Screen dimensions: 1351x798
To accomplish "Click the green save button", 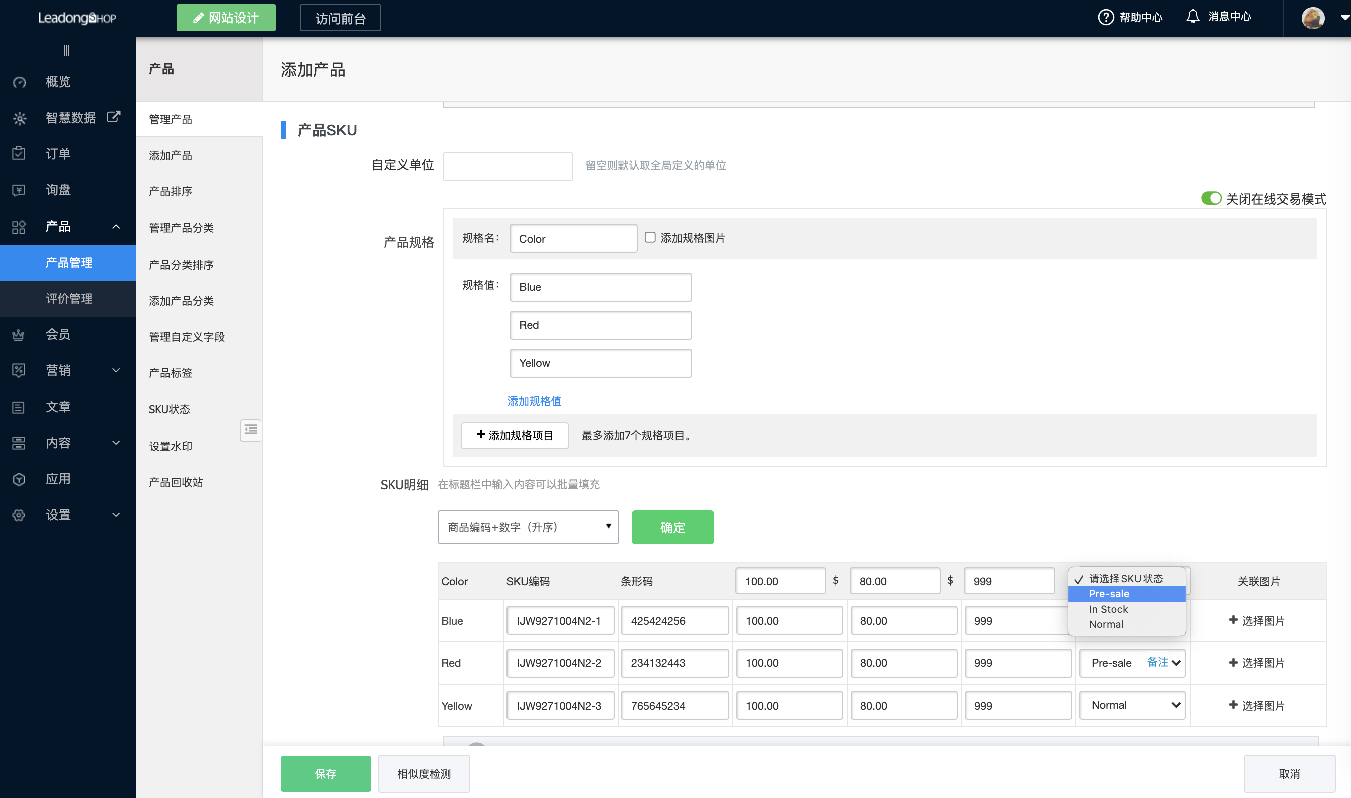I will (x=325, y=773).
